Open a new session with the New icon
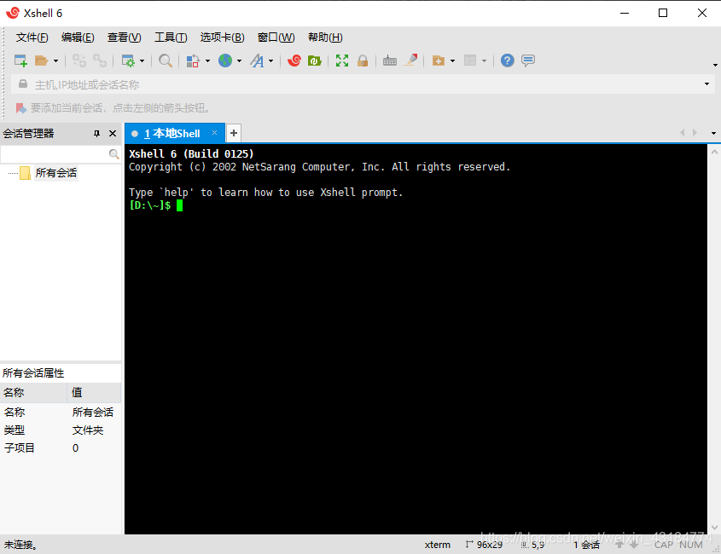 (x=19, y=61)
